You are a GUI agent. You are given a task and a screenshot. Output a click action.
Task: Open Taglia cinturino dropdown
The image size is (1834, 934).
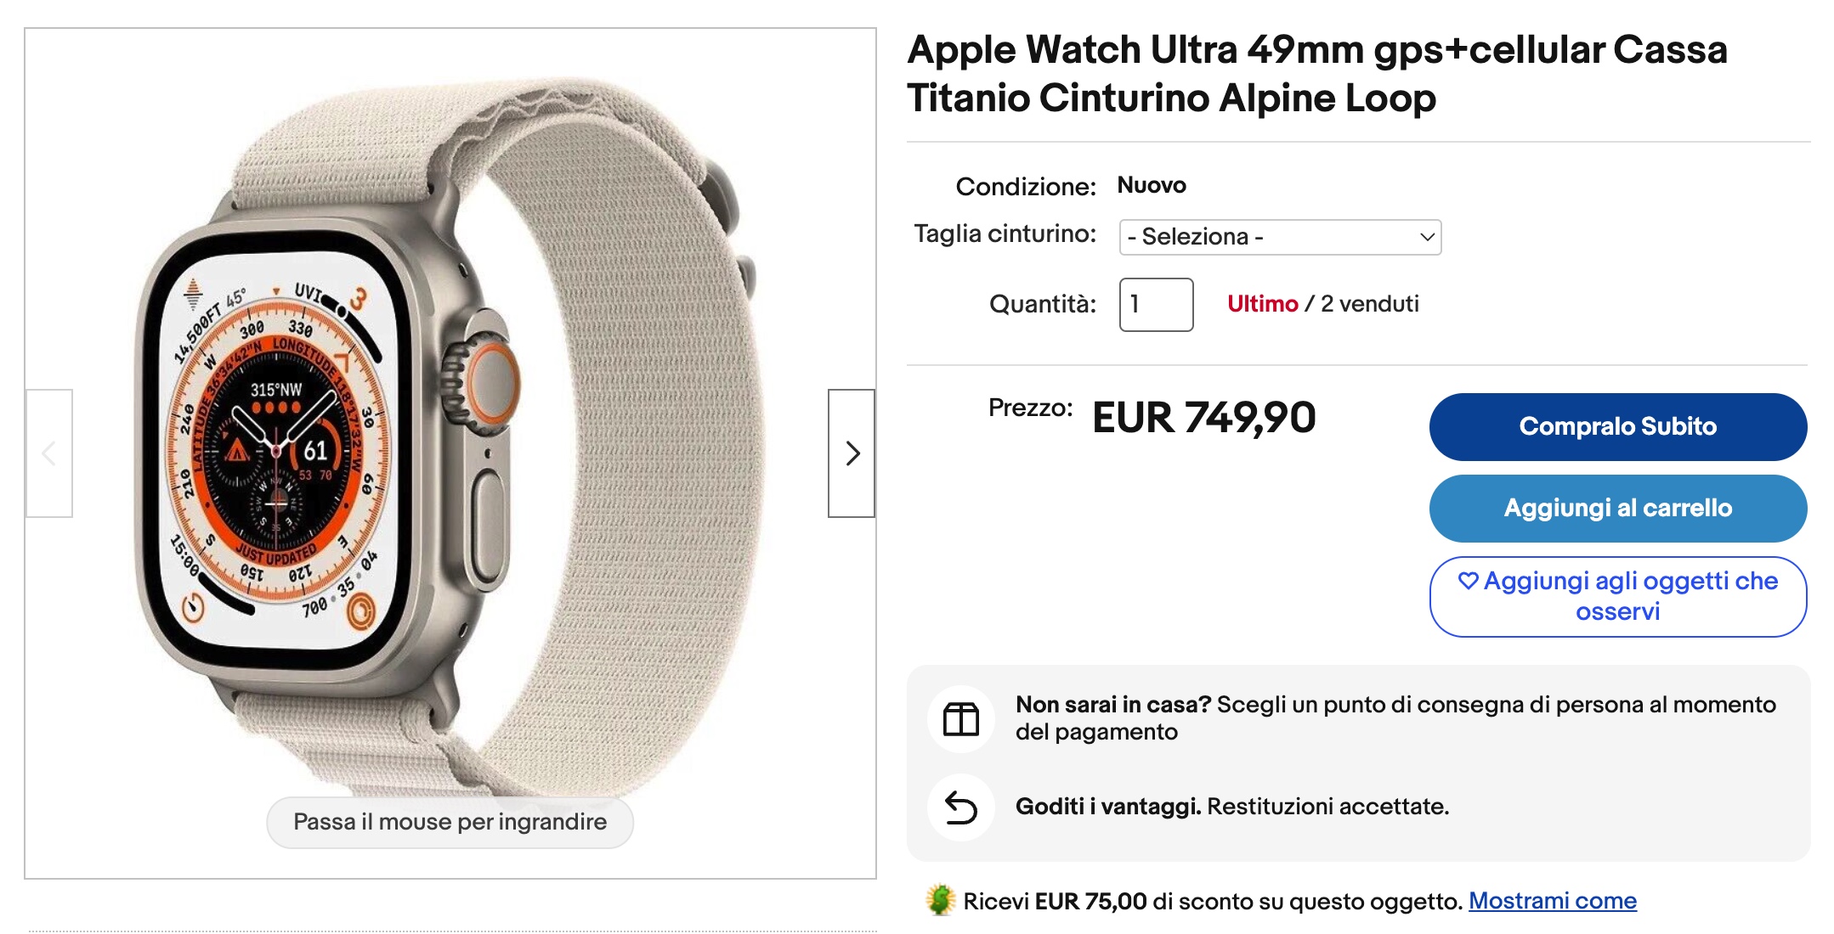[1280, 237]
